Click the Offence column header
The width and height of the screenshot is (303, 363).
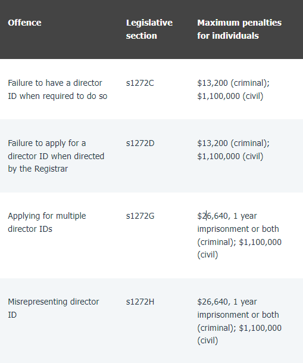(24, 23)
